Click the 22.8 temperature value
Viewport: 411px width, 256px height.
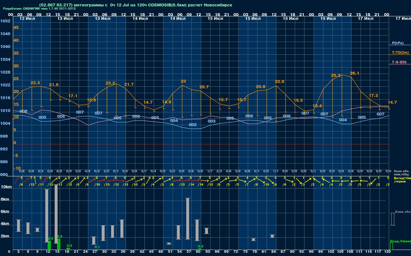pyautogui.click(x=279, y=82)
